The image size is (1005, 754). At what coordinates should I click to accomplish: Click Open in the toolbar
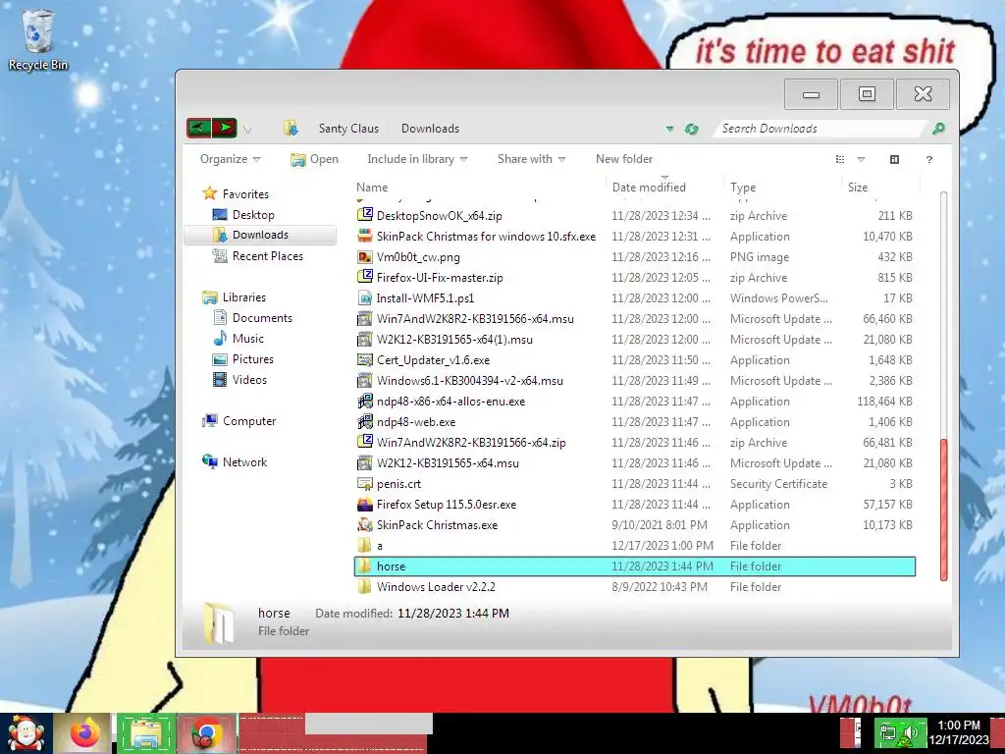(314, 159)
